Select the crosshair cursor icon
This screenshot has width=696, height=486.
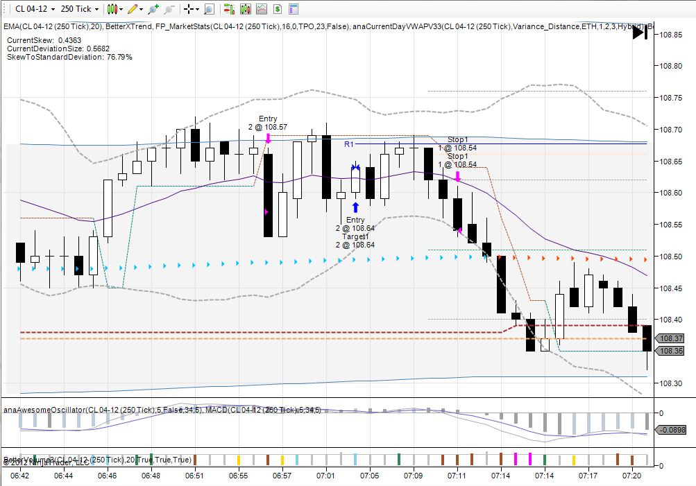(189, 9)
